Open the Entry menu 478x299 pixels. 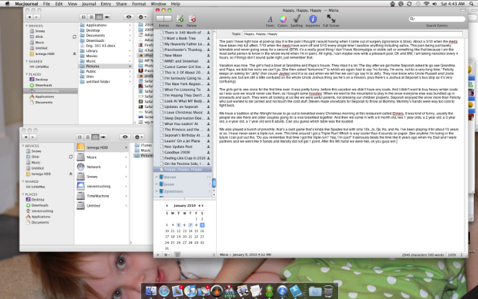click(x=106, y=3)
